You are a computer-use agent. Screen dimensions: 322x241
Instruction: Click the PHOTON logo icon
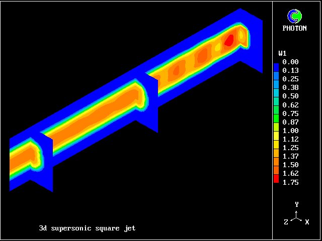click(x=294, y=16)
